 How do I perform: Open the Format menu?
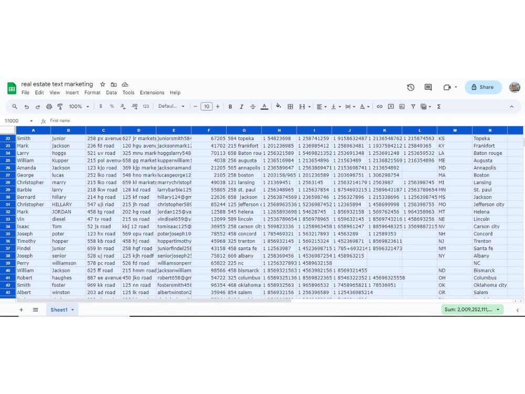92,92
